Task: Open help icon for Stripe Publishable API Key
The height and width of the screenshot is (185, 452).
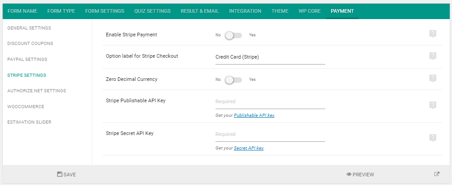Action: point(432,105)
